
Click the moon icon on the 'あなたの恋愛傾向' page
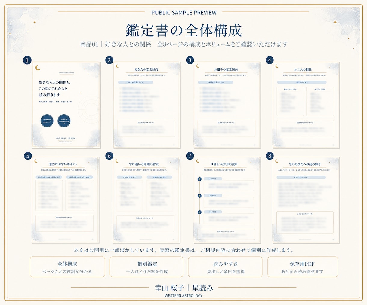click(118, 66)
